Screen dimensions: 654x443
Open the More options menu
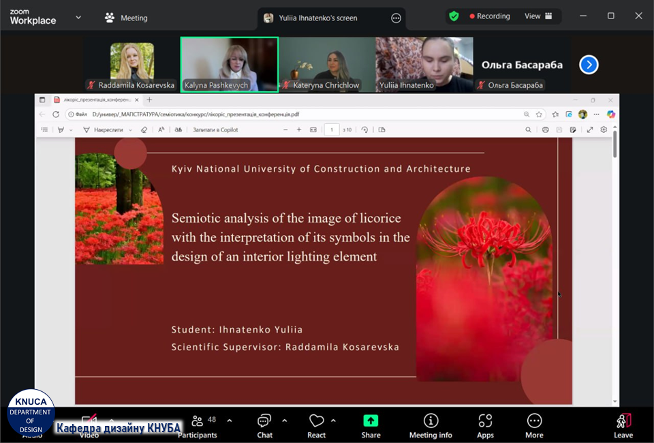coord(534,421)
